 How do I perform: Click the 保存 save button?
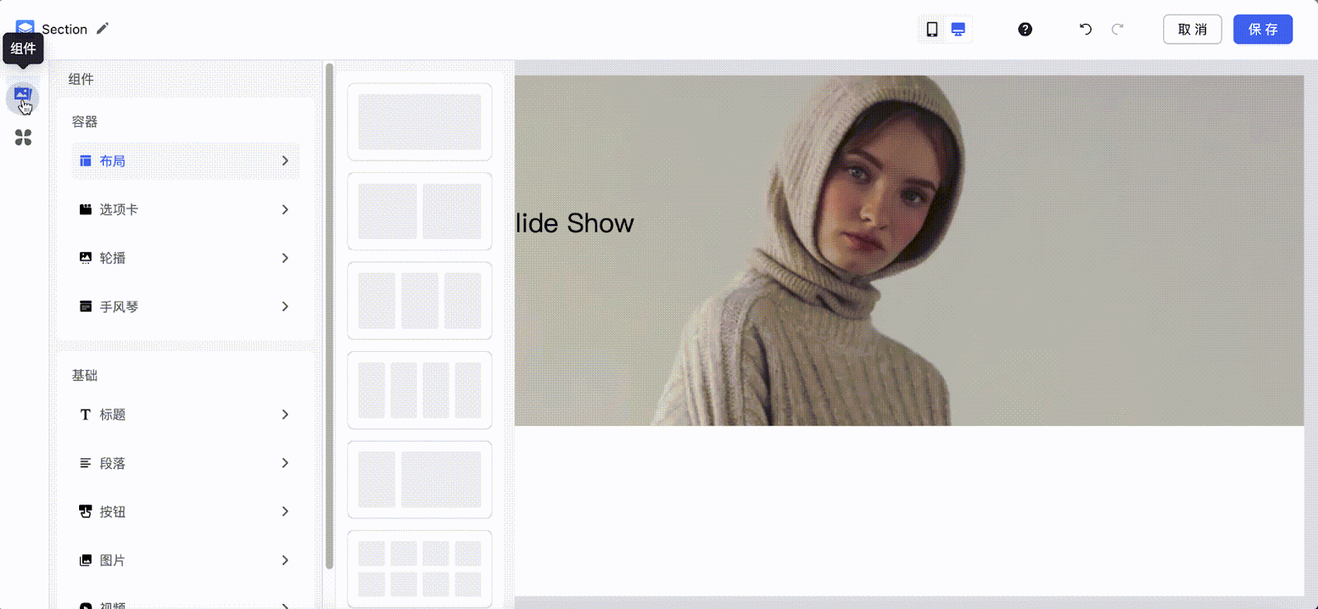pyautogui.click(x=1262, y=30)
